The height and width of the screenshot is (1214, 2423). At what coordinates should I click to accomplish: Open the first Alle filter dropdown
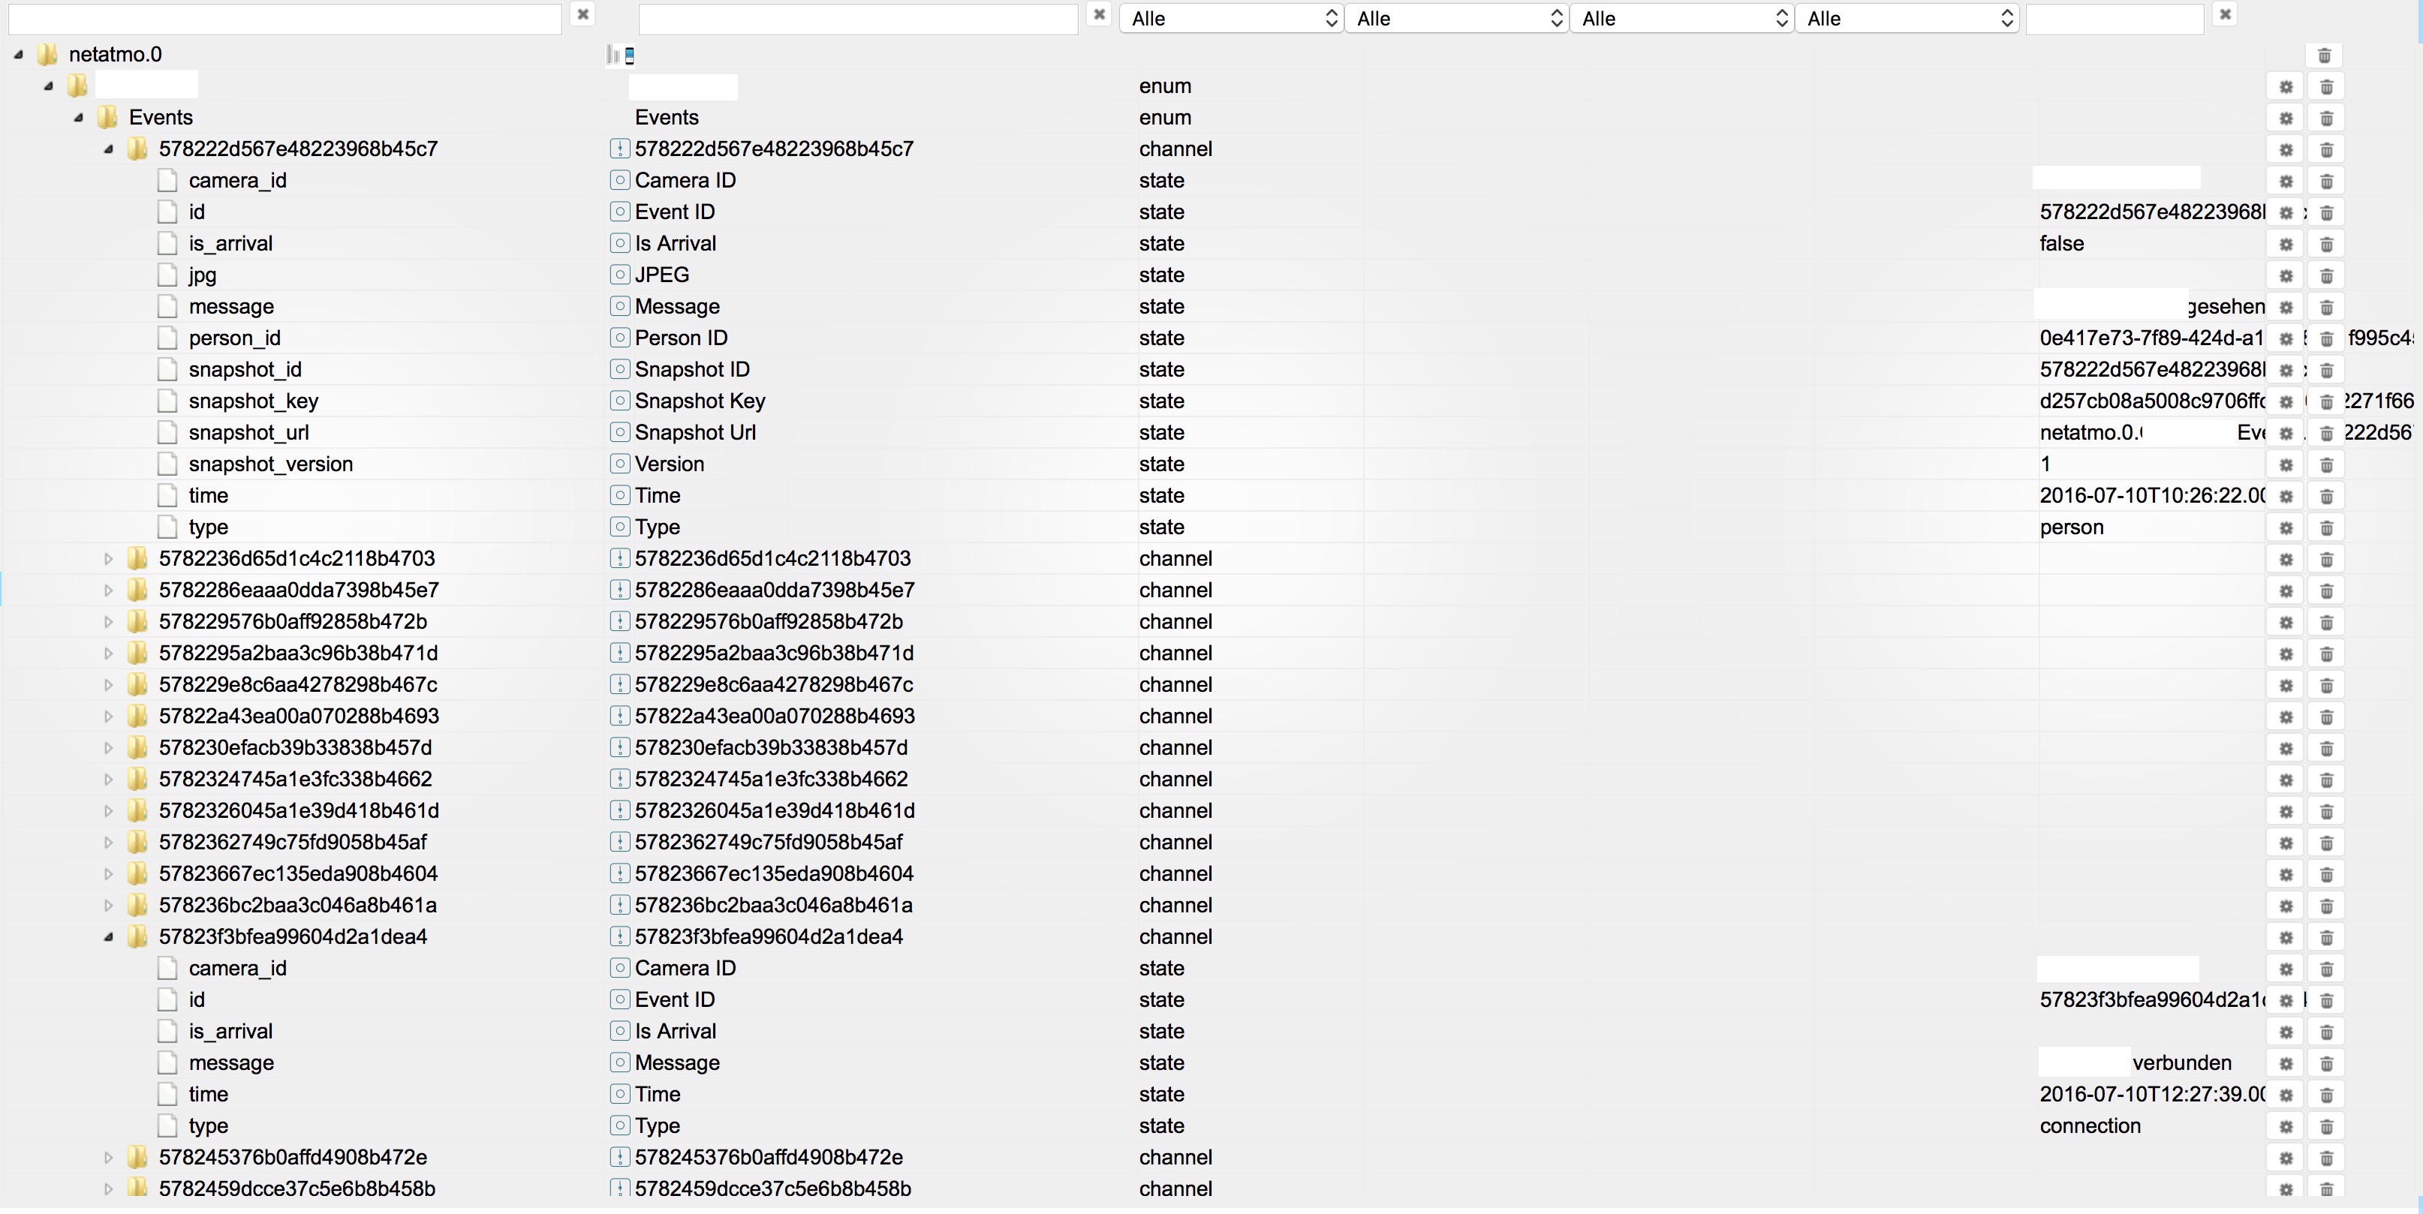coord(1230,18)
